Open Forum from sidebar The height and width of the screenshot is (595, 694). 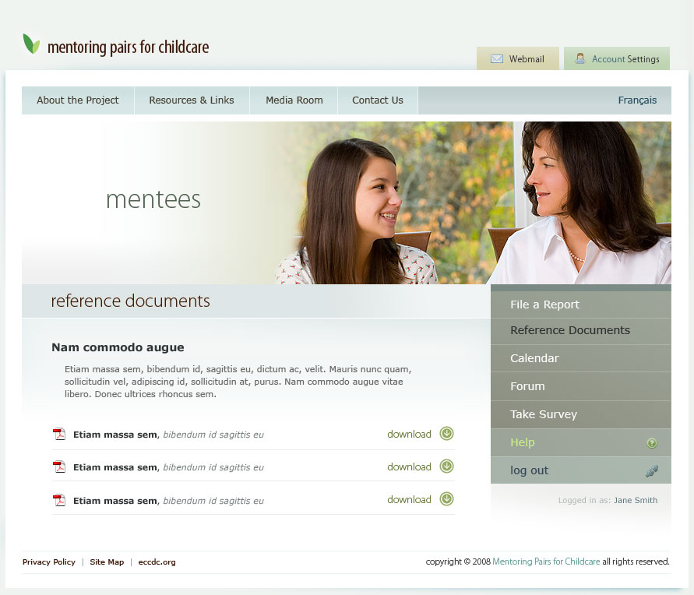(581, 386)
